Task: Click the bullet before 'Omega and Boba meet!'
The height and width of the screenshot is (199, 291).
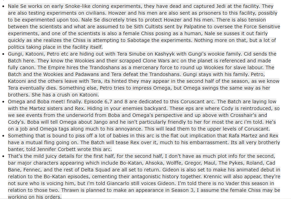Action: (x=3, y=102)
